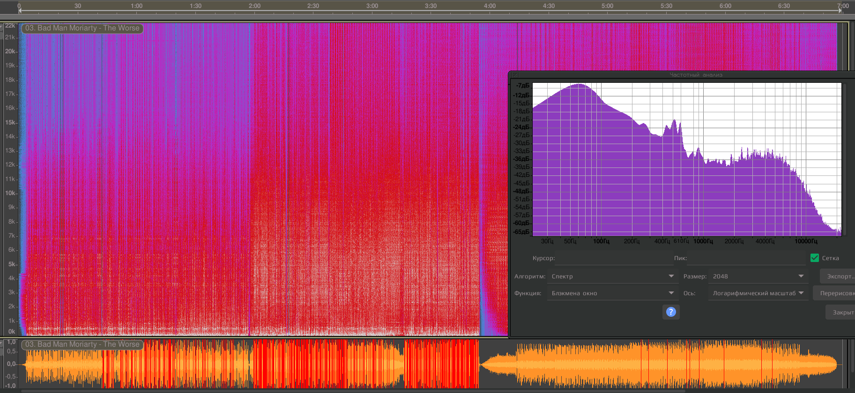Click the vertical scrollbar beside the spectrum plot
The height and width of the screenshot is (393, 855).
845,159
